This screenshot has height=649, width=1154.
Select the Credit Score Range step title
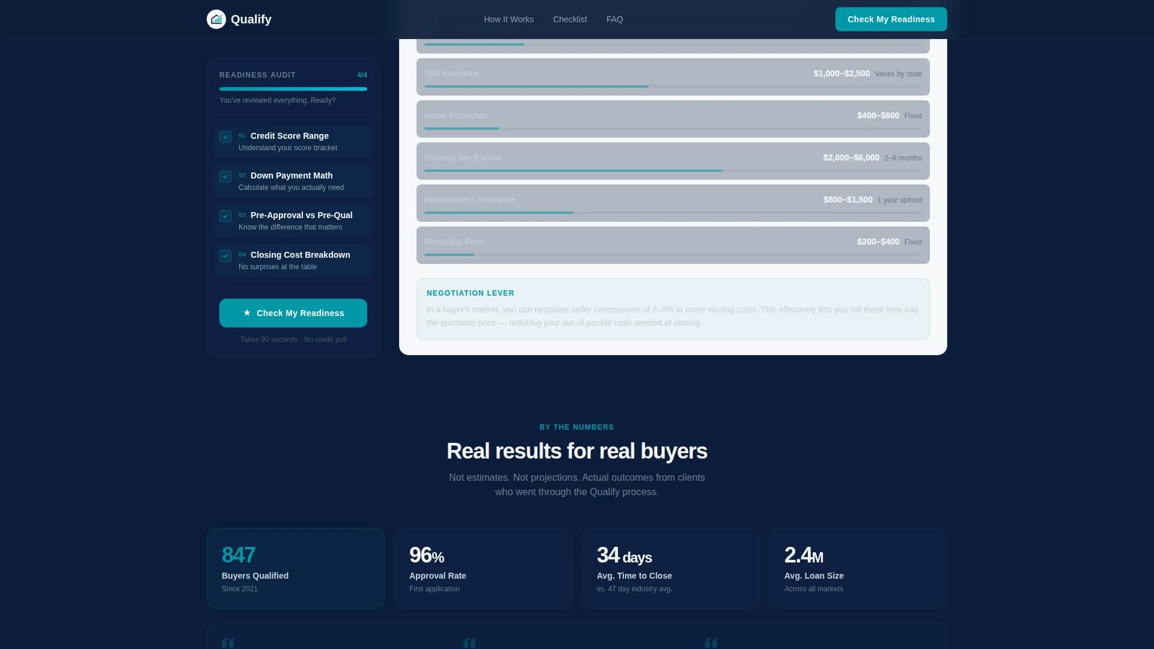(290, 136)
